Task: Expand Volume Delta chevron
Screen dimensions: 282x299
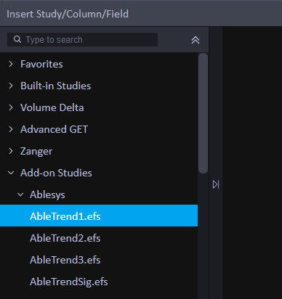Action: [11, 107]
